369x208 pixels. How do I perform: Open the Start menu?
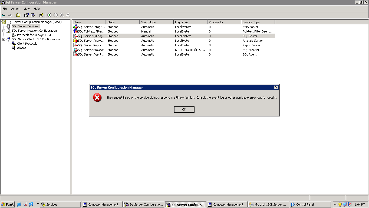coord(8,204)
